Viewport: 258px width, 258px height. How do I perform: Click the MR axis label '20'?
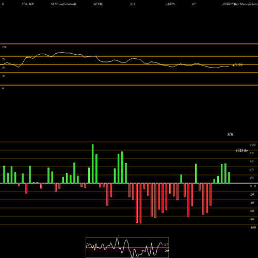[252, 178]
